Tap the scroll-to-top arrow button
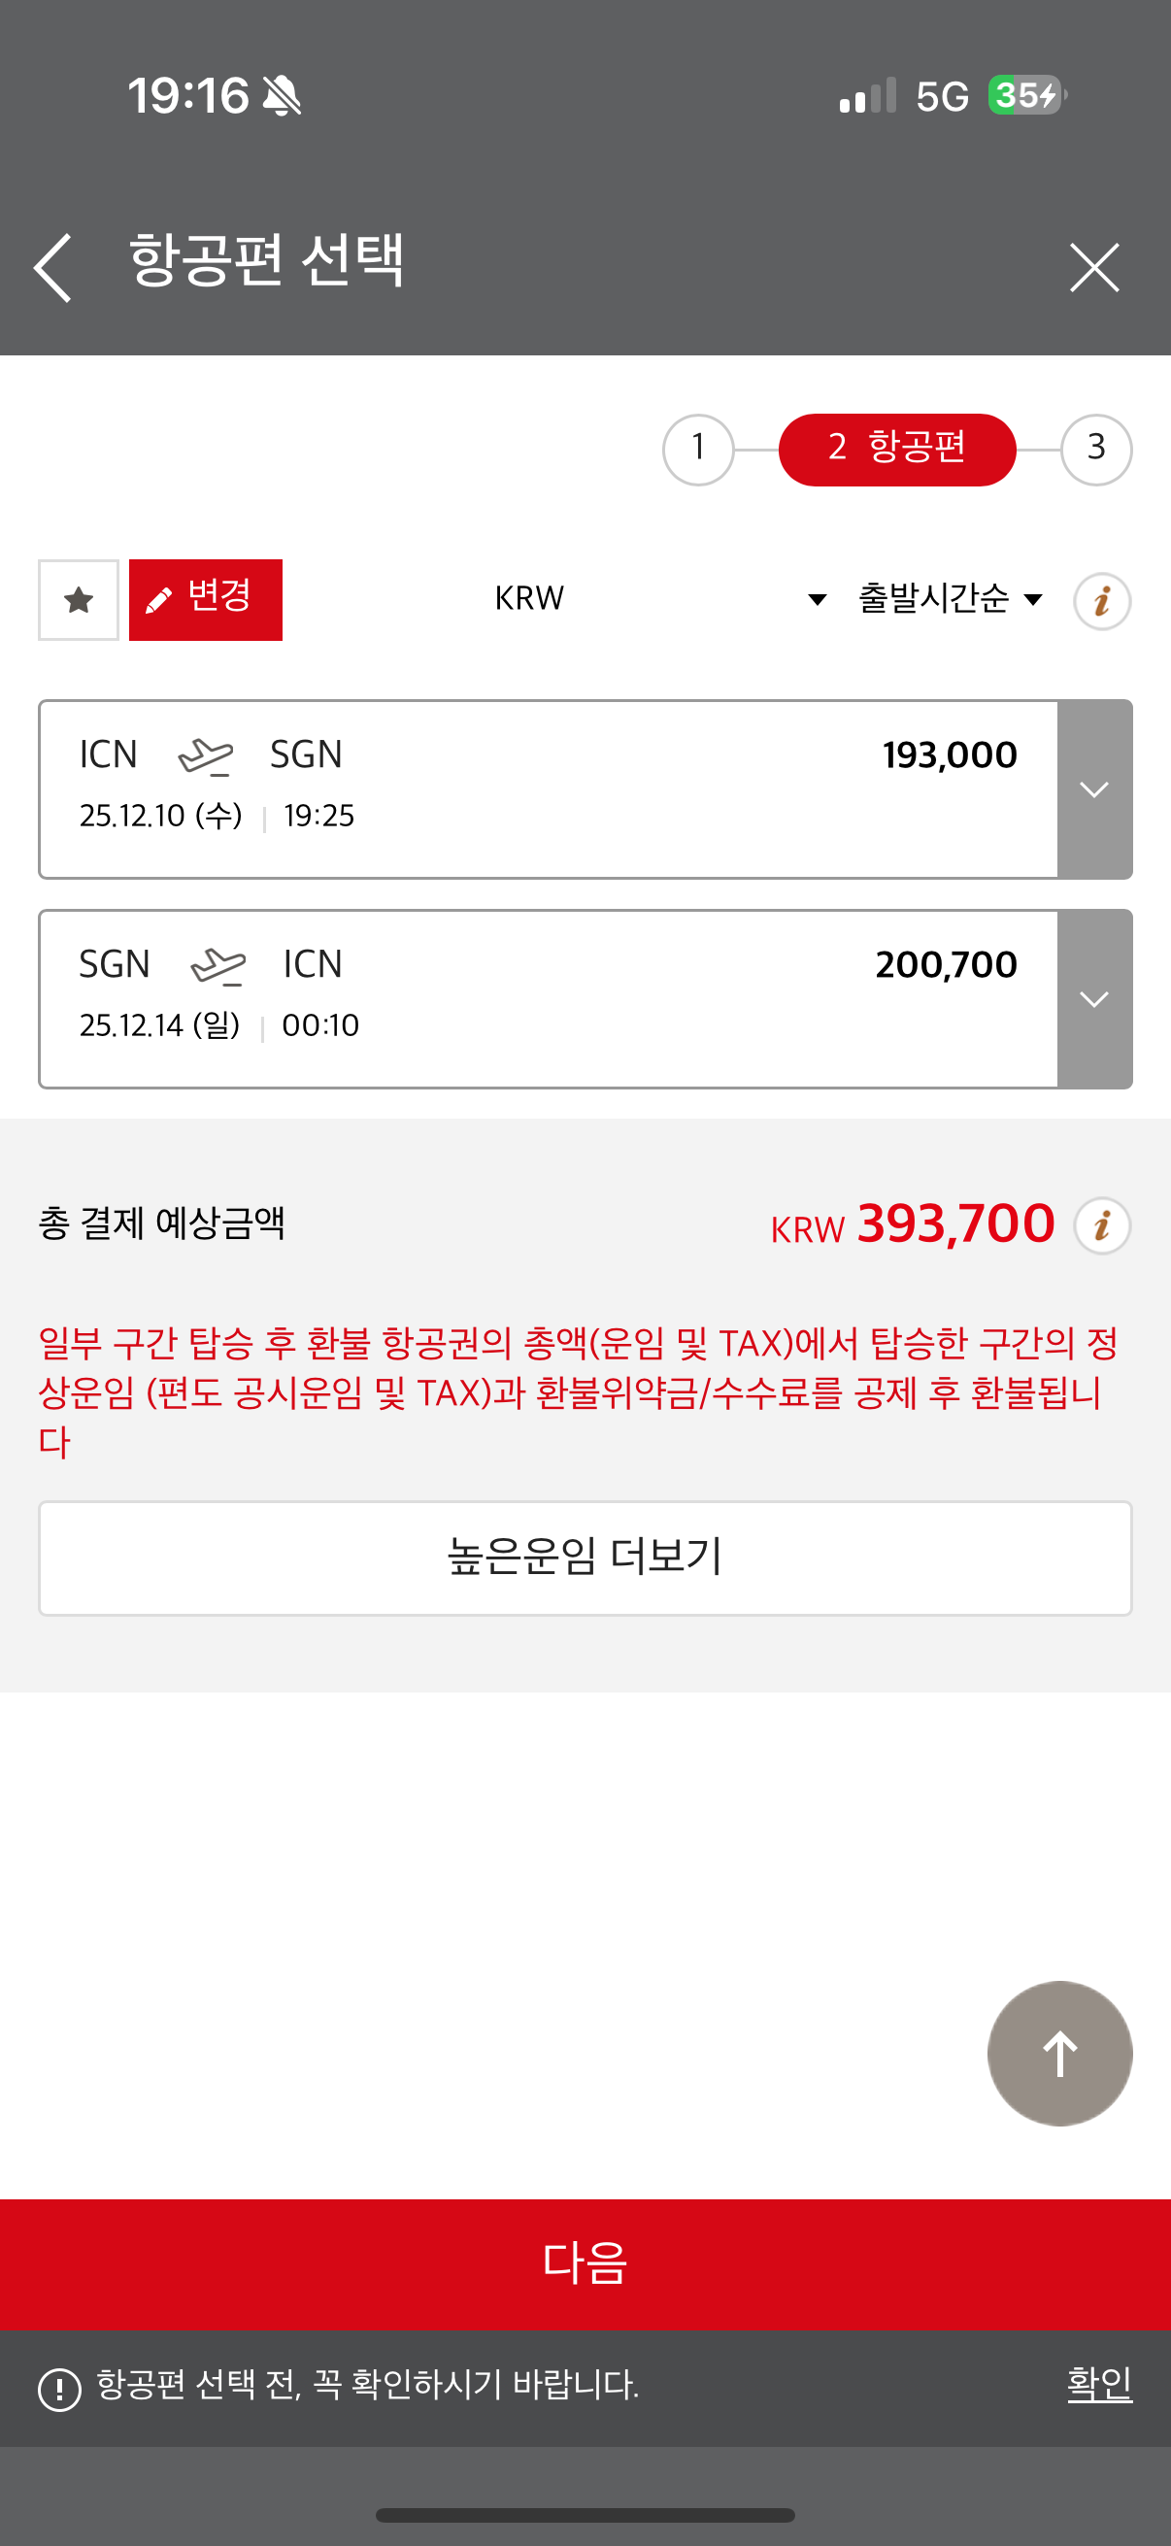The width and height of the screenshot is (1171, 2546). click(x=1059, y=2053)
